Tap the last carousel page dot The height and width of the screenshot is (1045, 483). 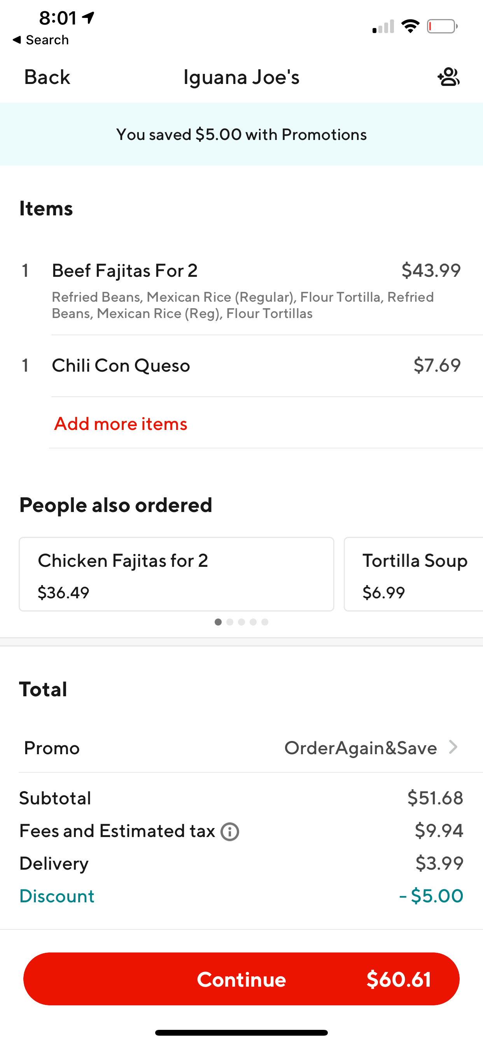point(265,622)
